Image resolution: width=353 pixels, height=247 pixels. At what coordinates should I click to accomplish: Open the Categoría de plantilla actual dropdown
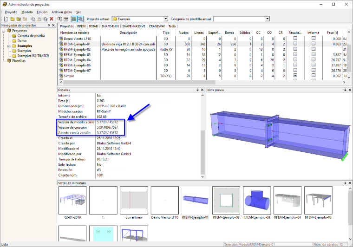click(267, 19)
